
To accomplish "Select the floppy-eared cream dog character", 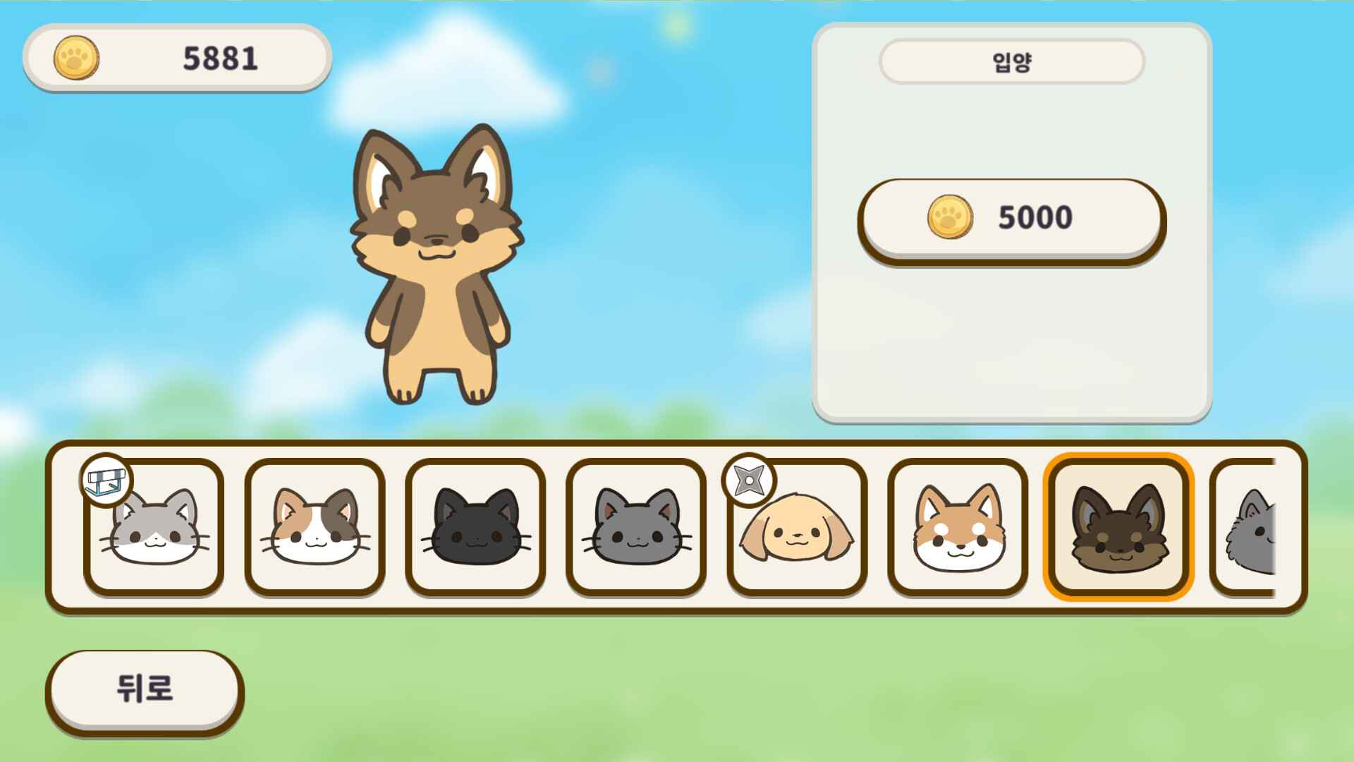I will [797, 527].
